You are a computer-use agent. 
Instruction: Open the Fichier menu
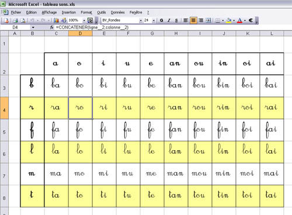tap(16, 12)
